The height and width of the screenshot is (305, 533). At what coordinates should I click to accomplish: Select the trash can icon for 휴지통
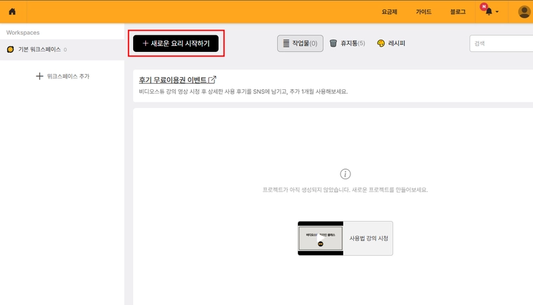(333, 43)
